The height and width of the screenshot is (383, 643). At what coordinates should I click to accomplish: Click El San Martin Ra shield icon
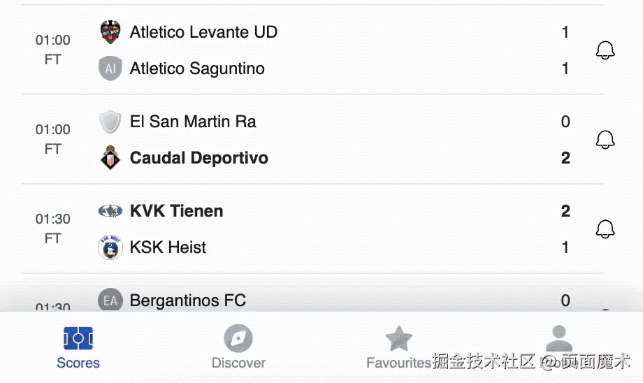pyautogui.click(x=110, y=122)
